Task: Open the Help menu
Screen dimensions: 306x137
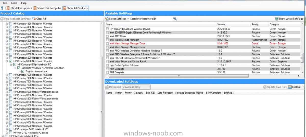Action: tap(24, 3)
